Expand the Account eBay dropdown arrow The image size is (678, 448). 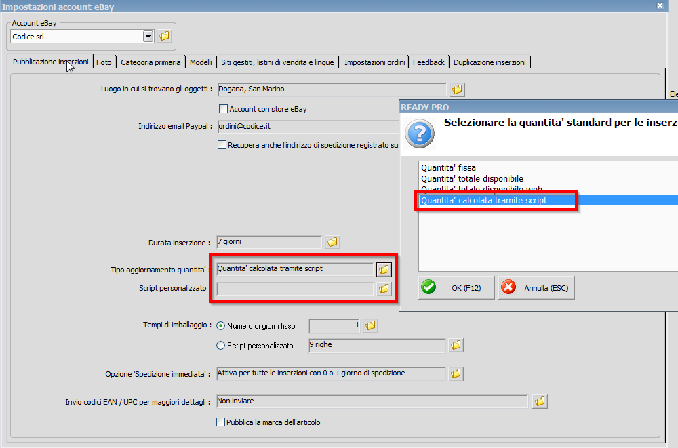(148, 37)
